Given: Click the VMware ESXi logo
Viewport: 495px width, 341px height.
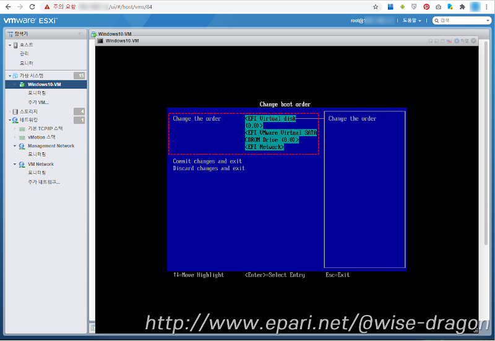Looking at the screenshot, I should (30, 20).
